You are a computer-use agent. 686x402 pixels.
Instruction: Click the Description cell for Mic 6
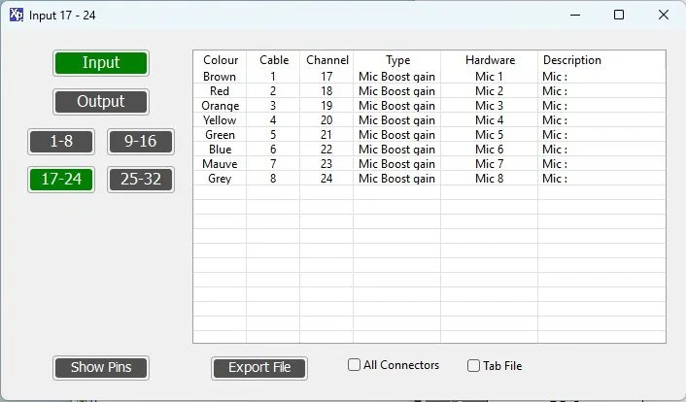pyautogui.click(x=602, y=150)
